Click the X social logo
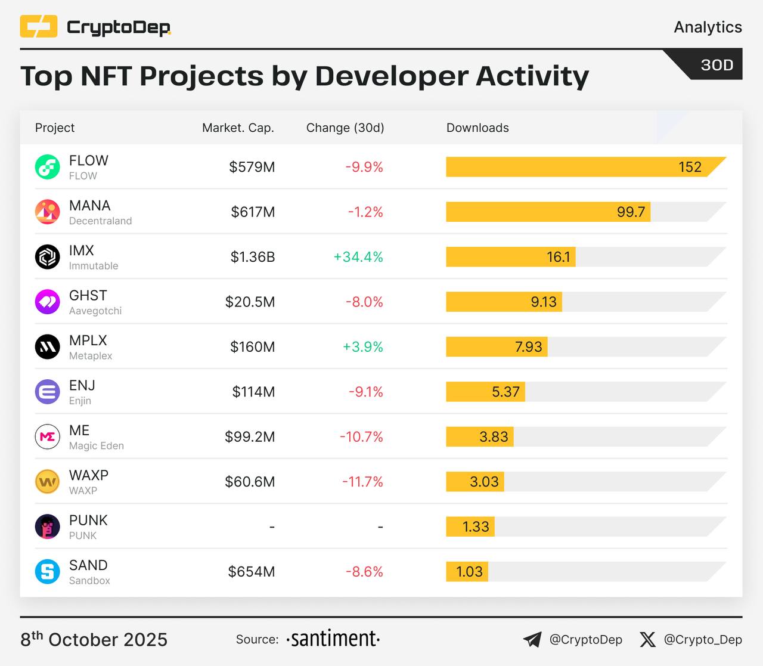This screenshot has width=763, height=666. pos(647,640)
